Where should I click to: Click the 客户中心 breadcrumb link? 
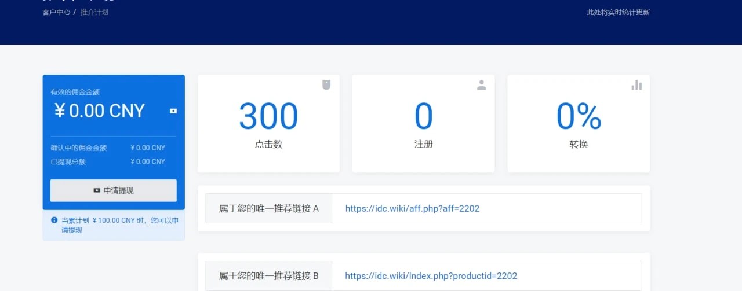click(56, 12)
